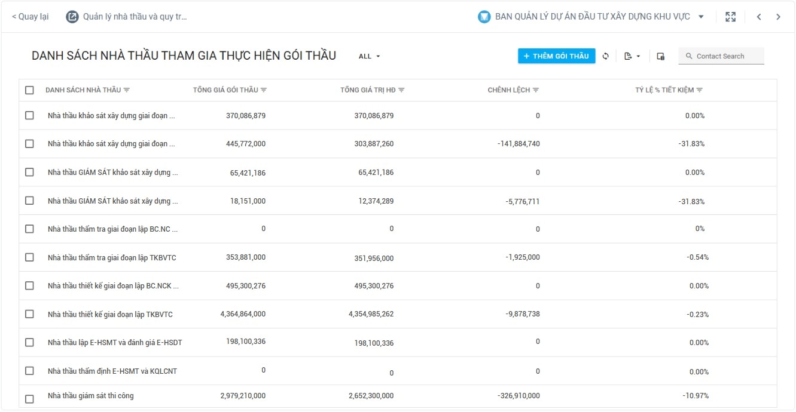796x412 pixels.
Task: Click the refresh icon next to Thêm gói thầu
Action: [x=605, y=56]
